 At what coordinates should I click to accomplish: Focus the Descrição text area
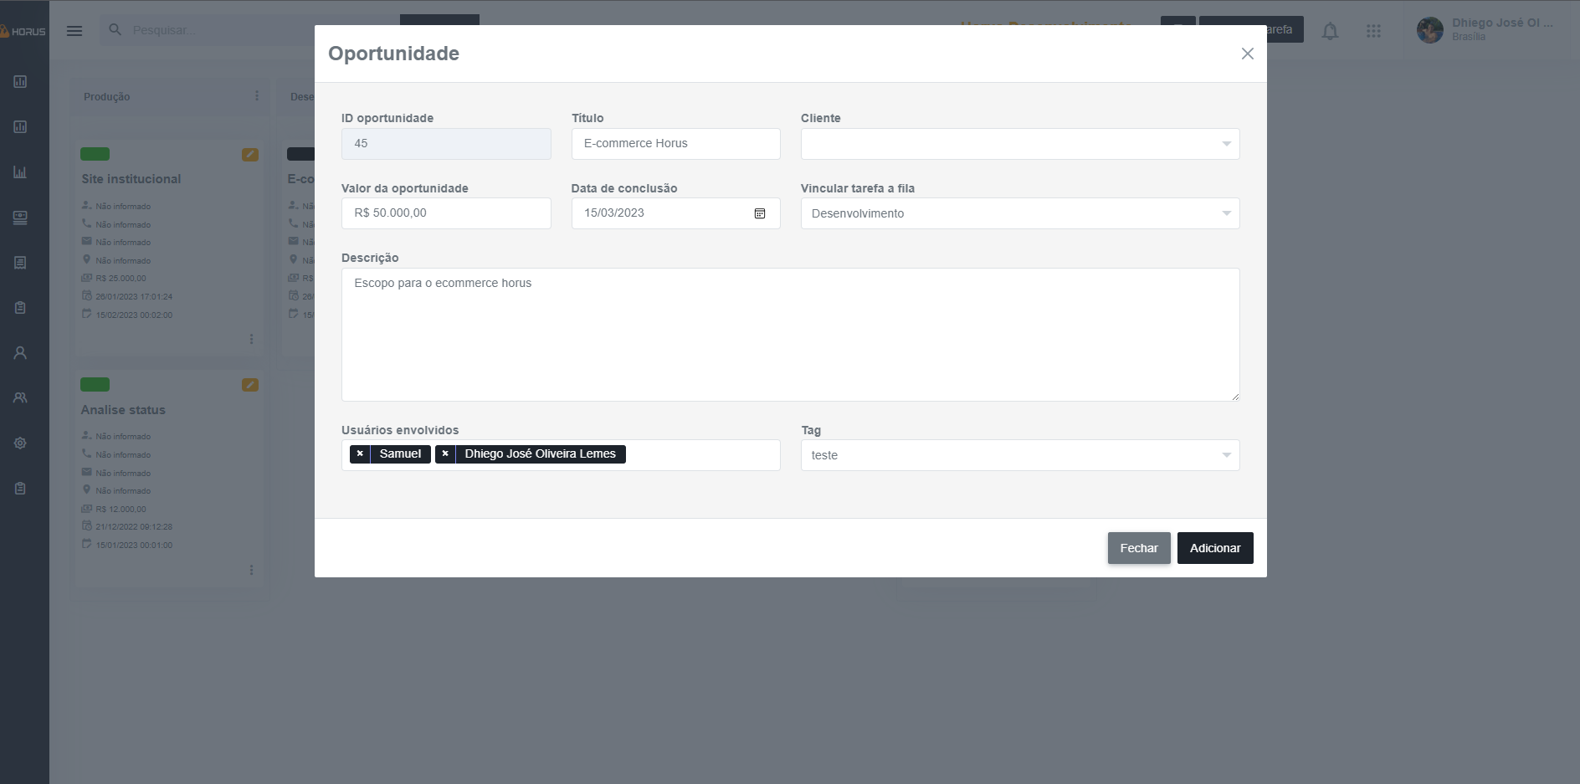pyautogui.click(x=790, y=335)
